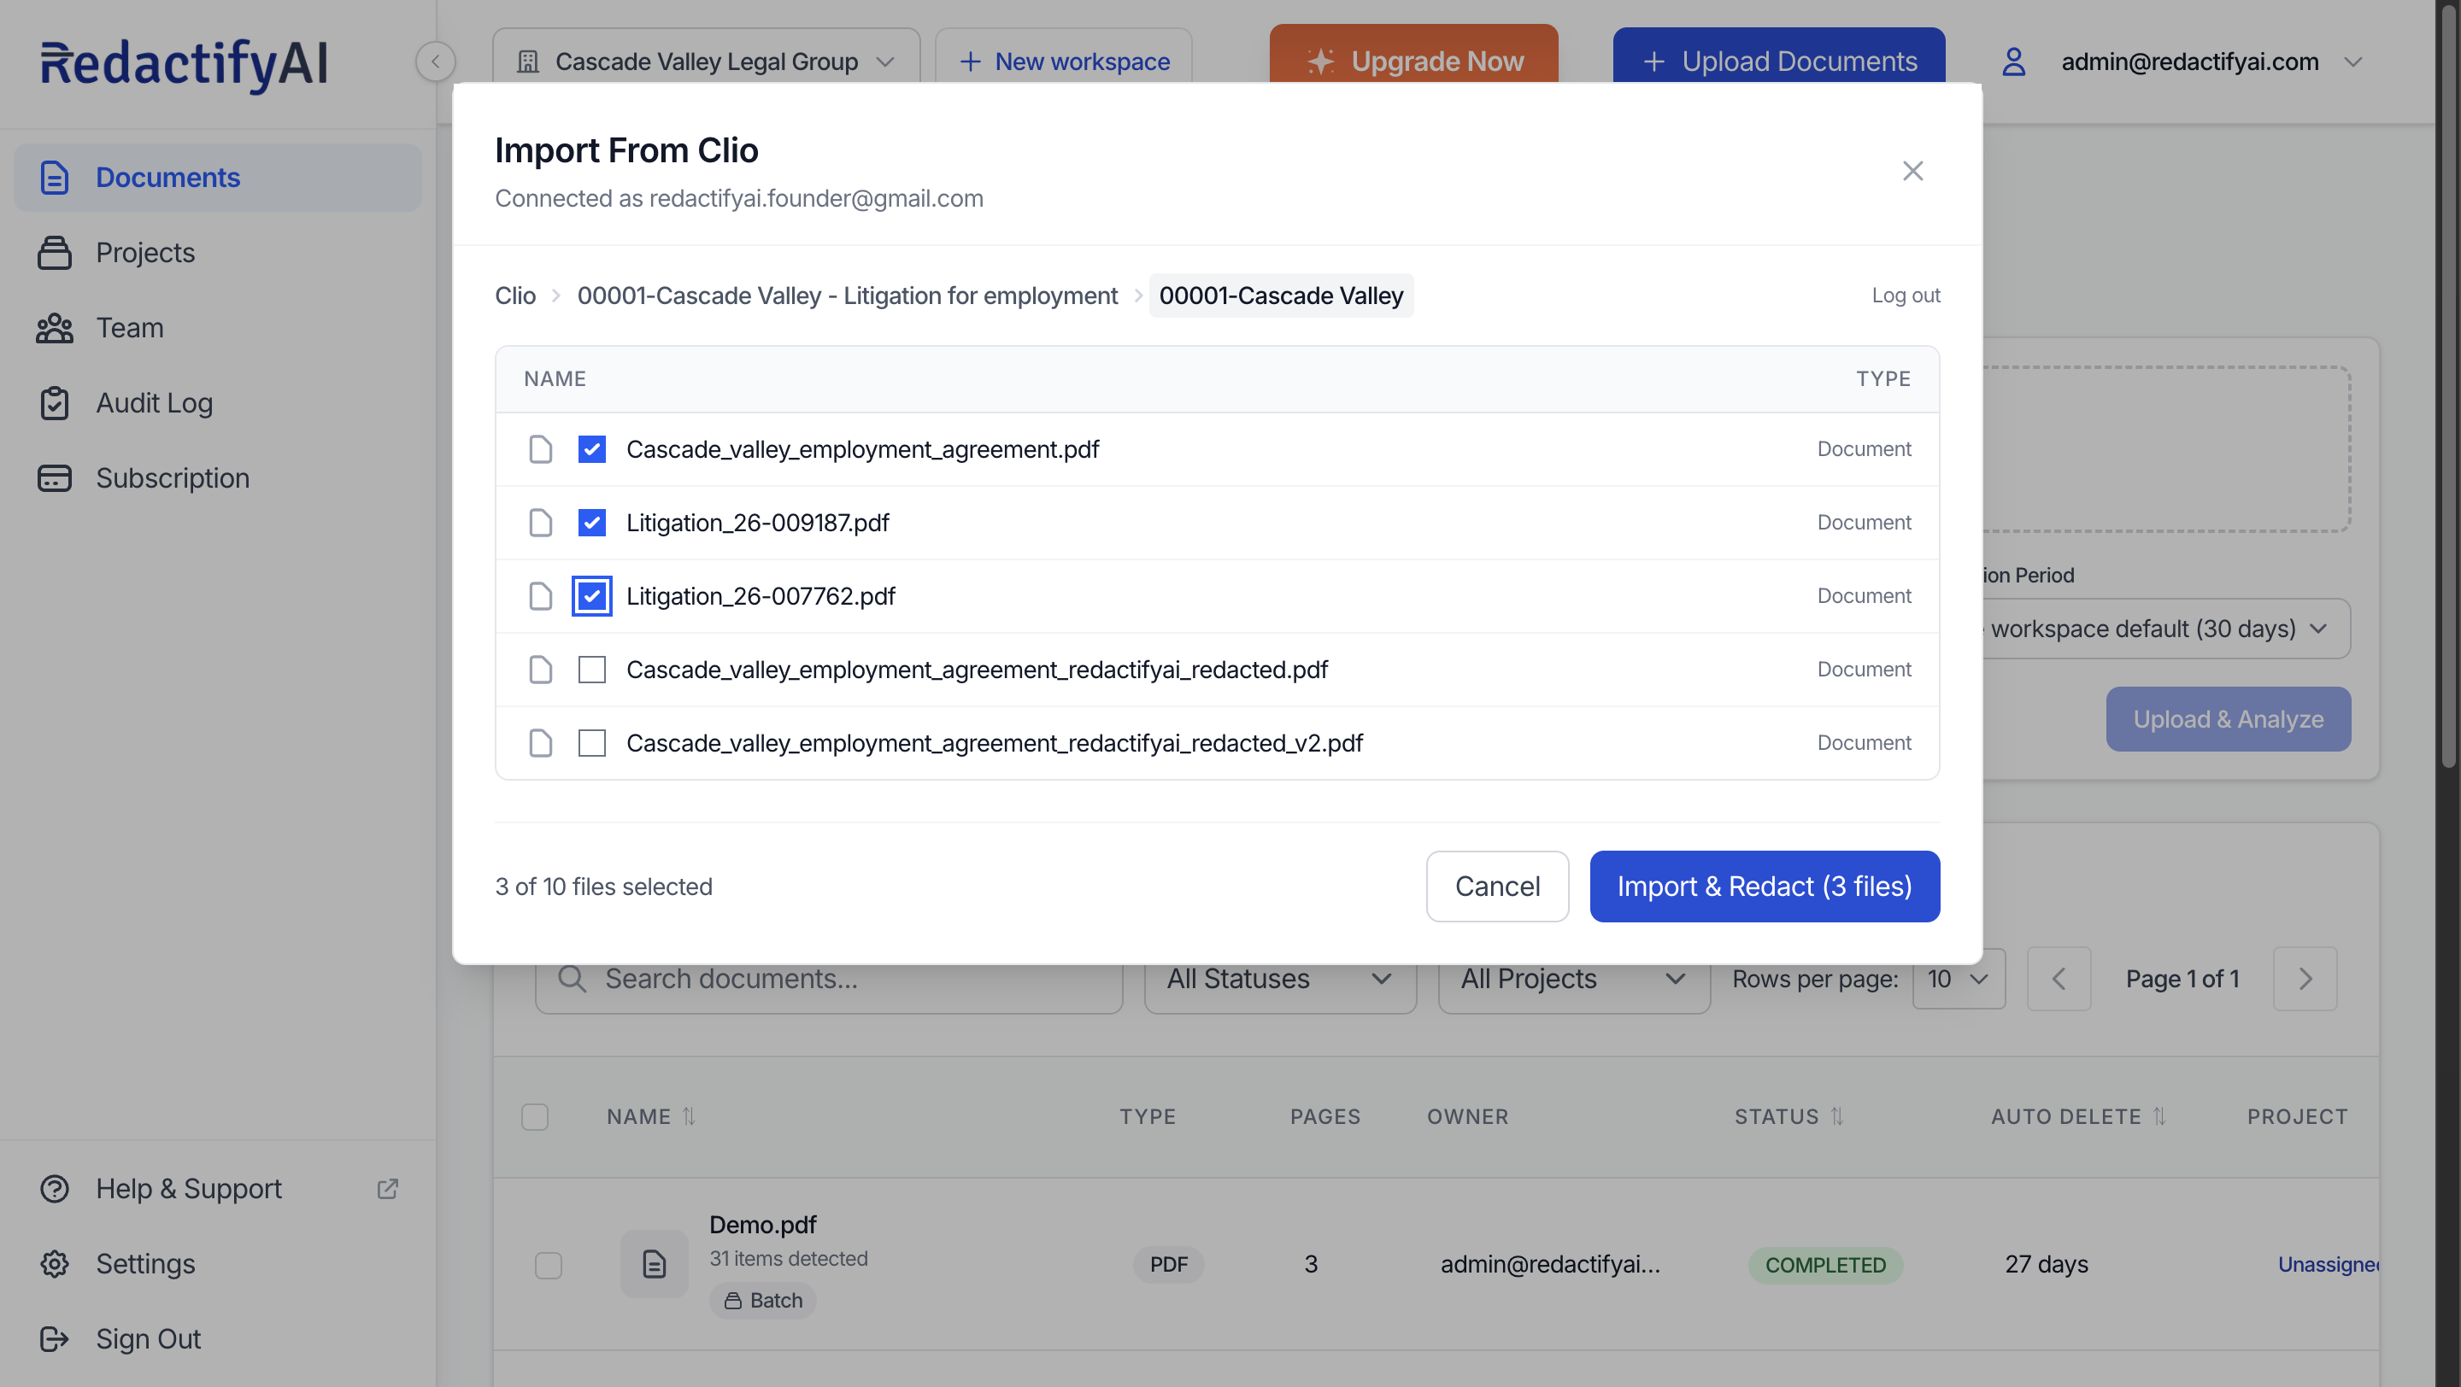
Task: Click the Subscription card icon
Action: (55, 478)
